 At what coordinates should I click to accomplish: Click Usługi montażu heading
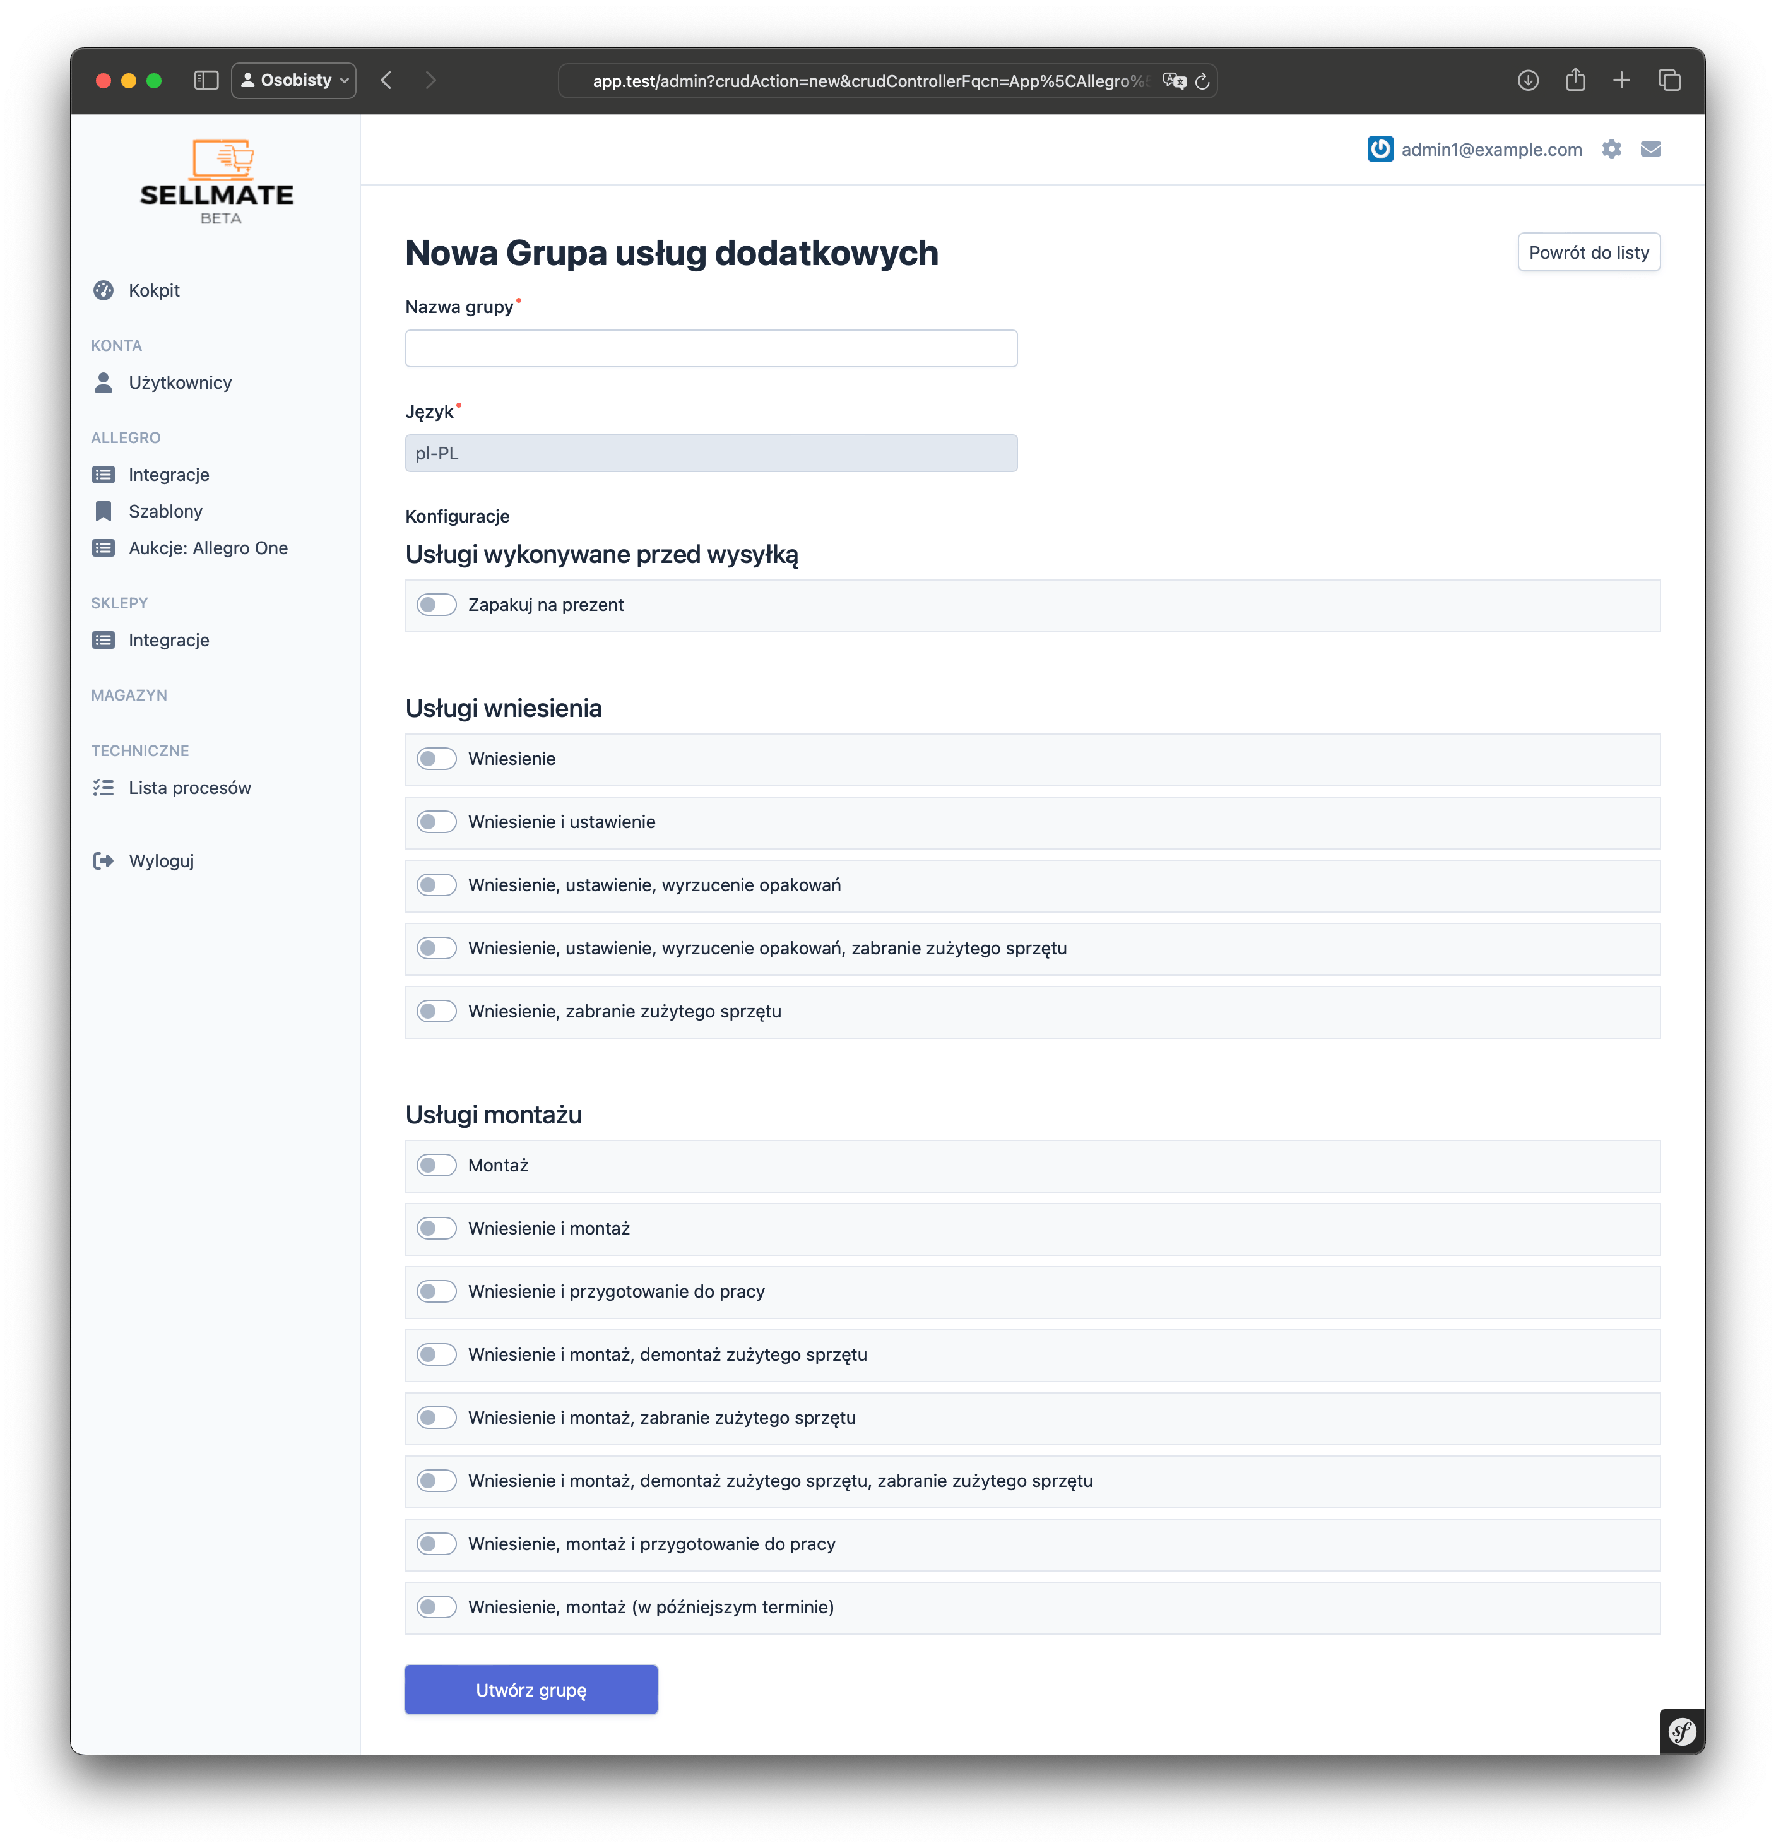(x=493, y=1115)
